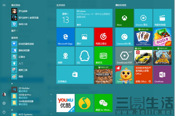The width and height of the screenshot is (175, 116).
Task: Launch Microsoft Edge tile
Action: pos(66,37)
